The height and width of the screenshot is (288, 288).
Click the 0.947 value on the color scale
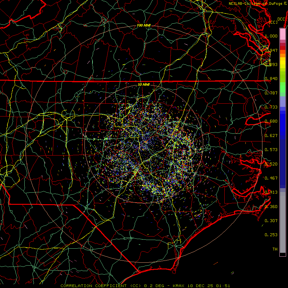point(271,50)
